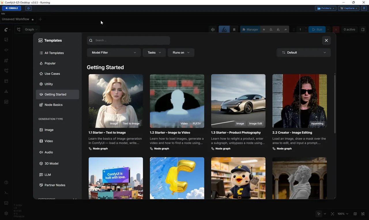Open the layout panel sidebar icon
Viewport: 369px width, 220px height.
[x=6, y=81]
